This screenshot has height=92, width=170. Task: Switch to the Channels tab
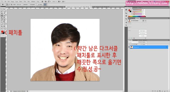(135, 40)
